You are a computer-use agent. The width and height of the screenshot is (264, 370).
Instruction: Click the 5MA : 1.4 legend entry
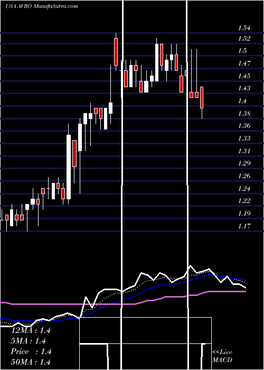coord(29,341)
